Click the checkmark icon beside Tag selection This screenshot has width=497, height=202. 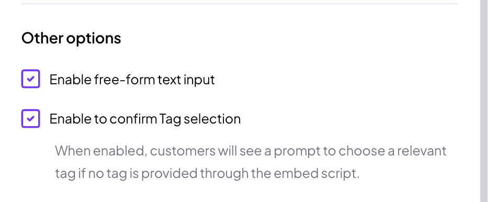pyautogui.click(x=30, y=119)
